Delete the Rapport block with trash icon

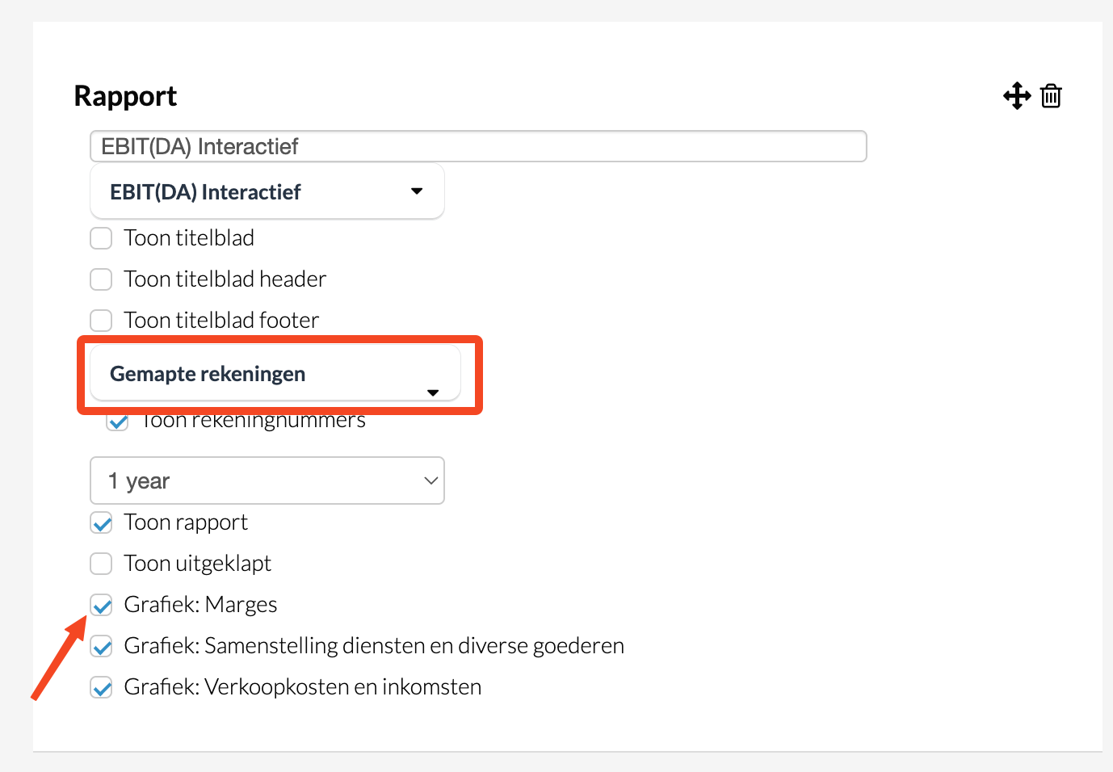[1051, 96]
